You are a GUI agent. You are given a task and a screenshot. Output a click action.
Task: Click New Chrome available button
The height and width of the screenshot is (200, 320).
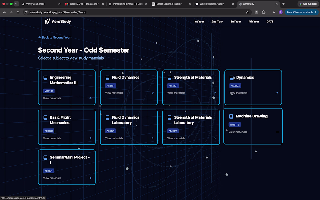pos(302,12)
